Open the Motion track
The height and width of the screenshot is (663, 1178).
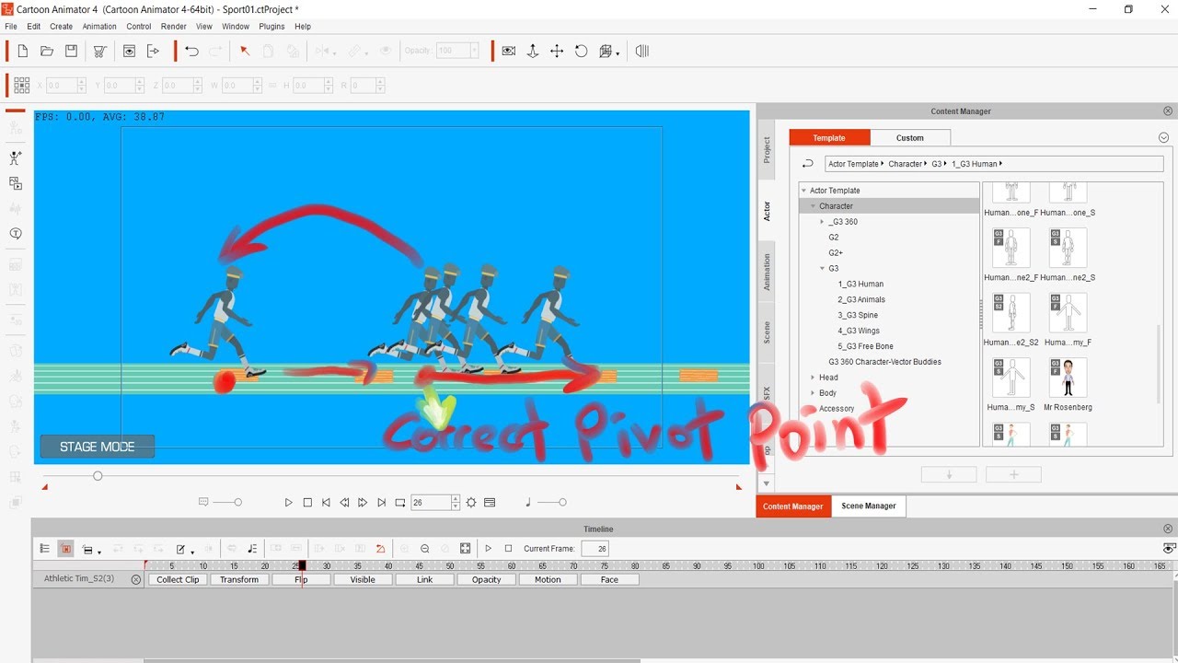tap(548, 580)
